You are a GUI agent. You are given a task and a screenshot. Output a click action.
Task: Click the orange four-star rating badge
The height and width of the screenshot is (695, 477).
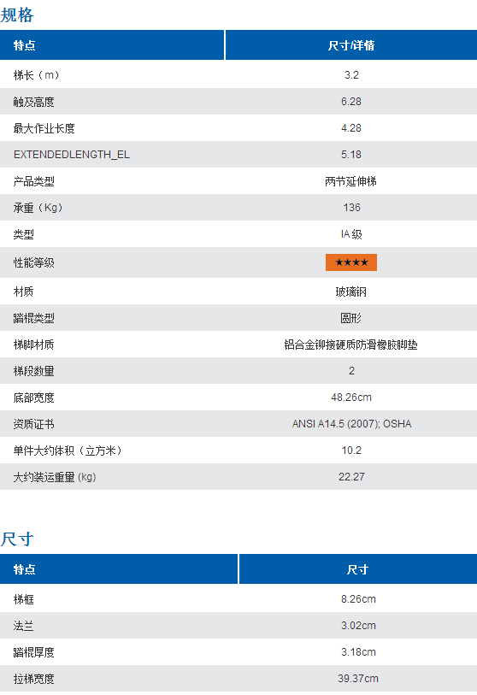click(351, 262)
